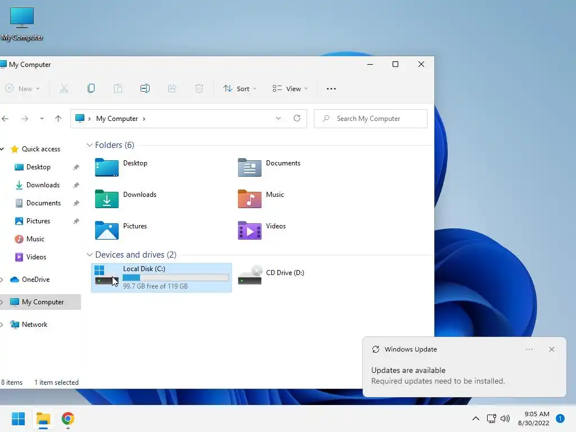
Task: Click File Explorer taskbar icon
Action: (x=43, y=418)
